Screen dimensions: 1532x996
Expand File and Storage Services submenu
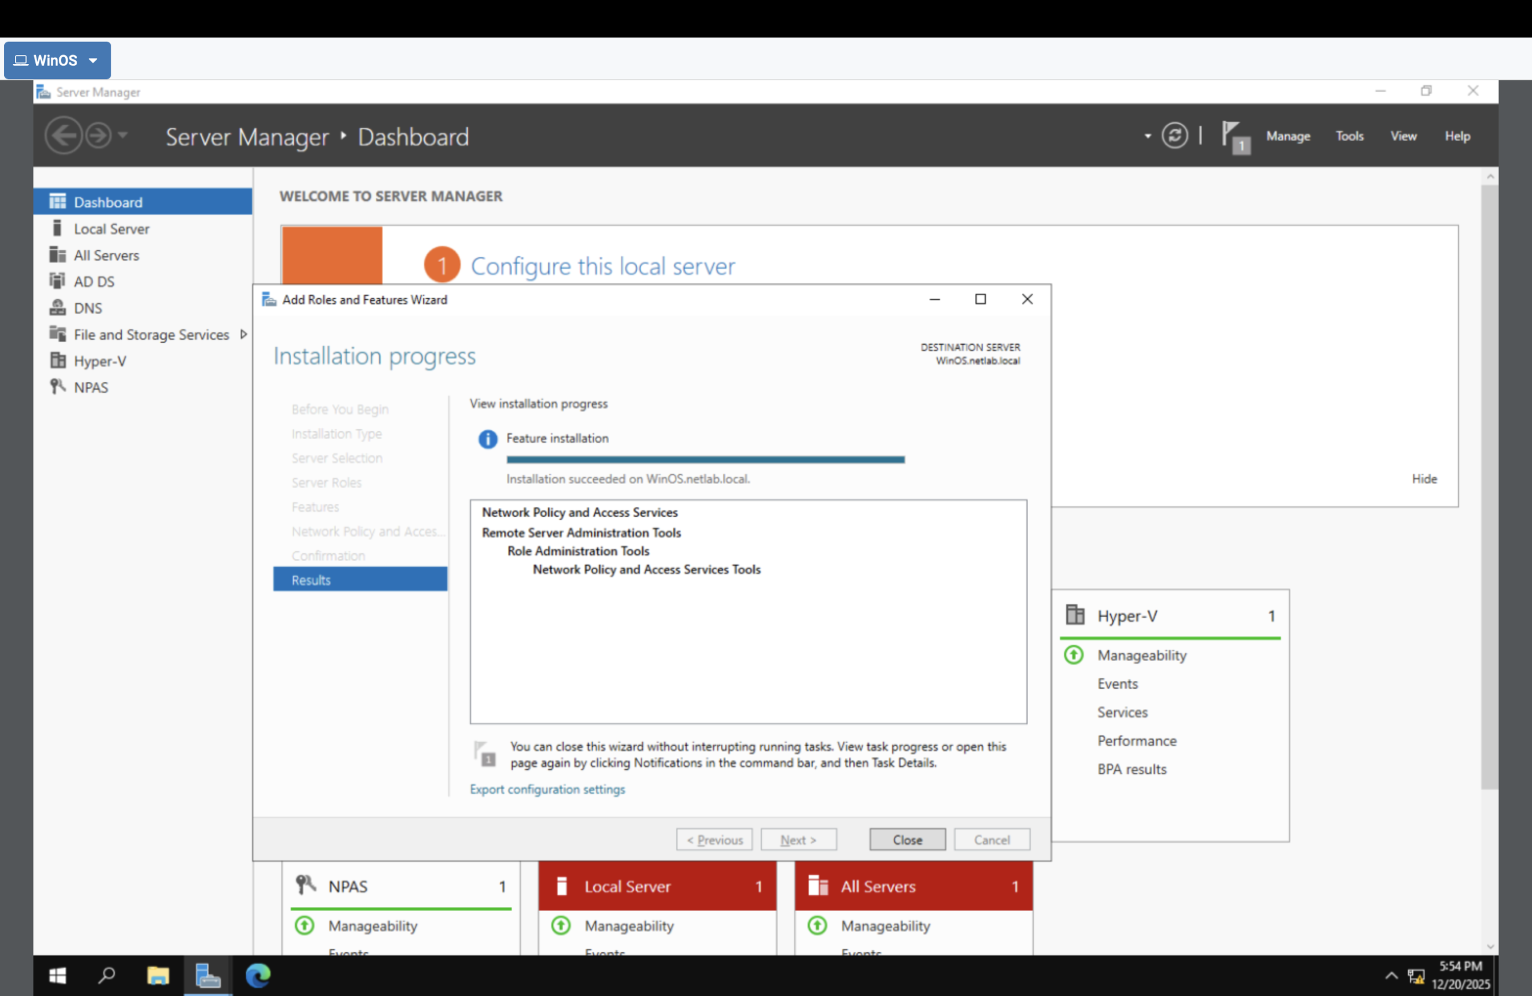[244, 334]
